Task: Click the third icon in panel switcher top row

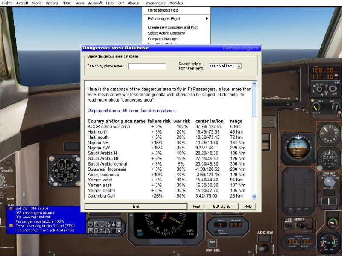Action: [x=102, y=224]
